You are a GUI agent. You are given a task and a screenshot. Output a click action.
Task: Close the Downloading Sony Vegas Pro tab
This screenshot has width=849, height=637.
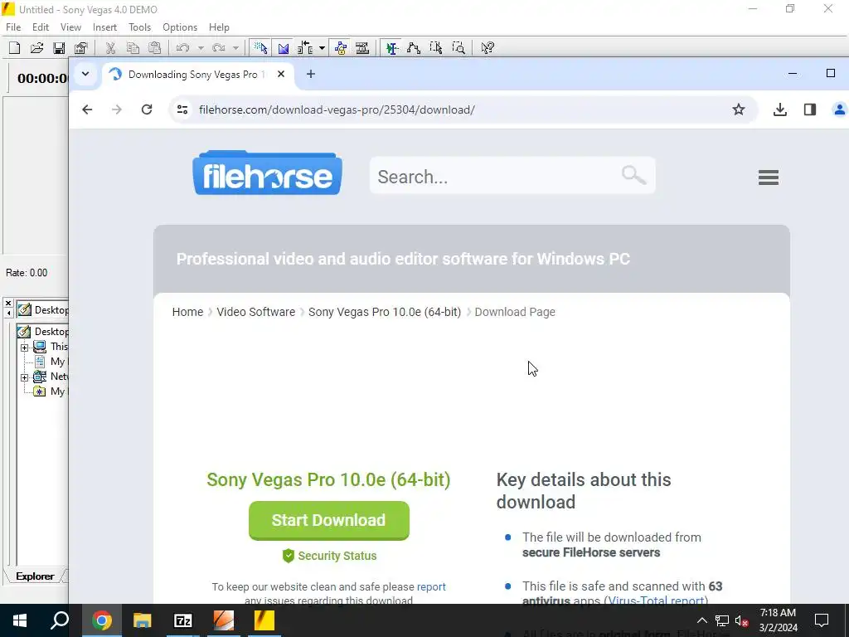click(281, 74)
